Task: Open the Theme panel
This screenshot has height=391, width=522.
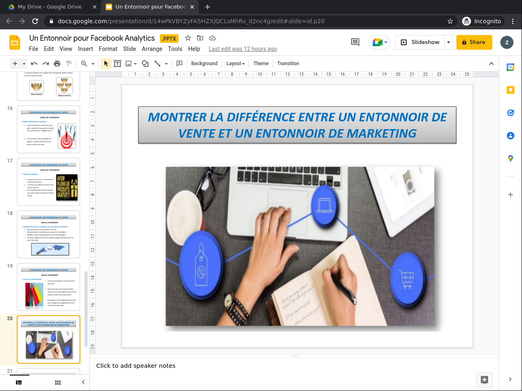Action: point(261,64)
